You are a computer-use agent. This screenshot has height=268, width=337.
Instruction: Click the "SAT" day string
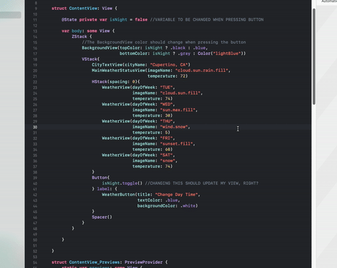[167, 155]
